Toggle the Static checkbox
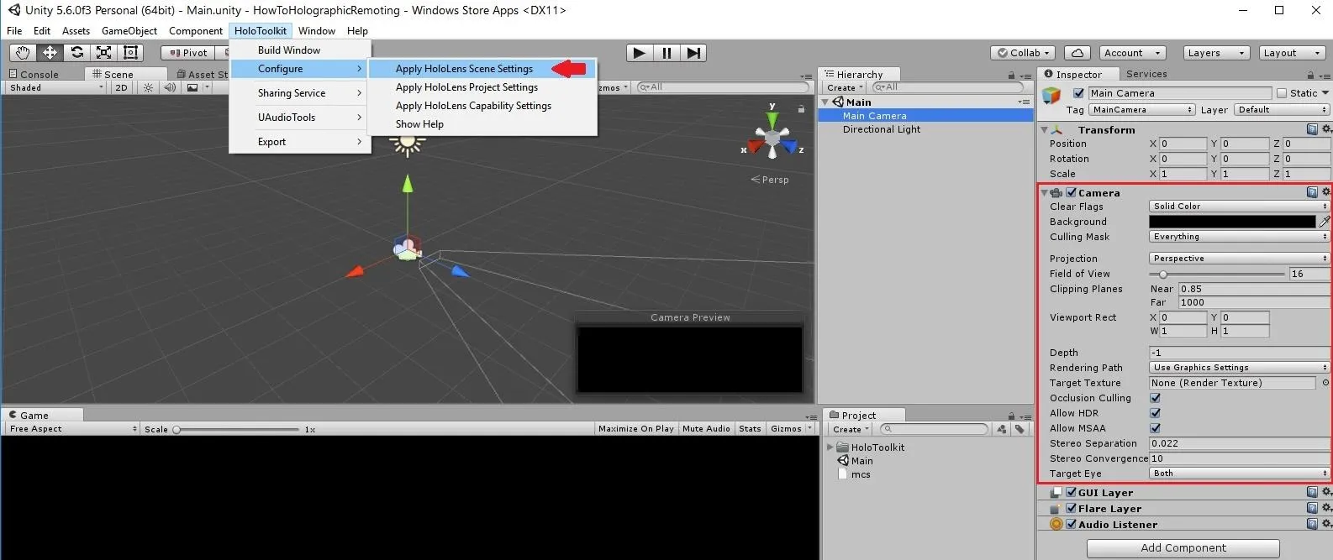The height and width of the screenshot is (560, 1333). (x=1282, y=93)
